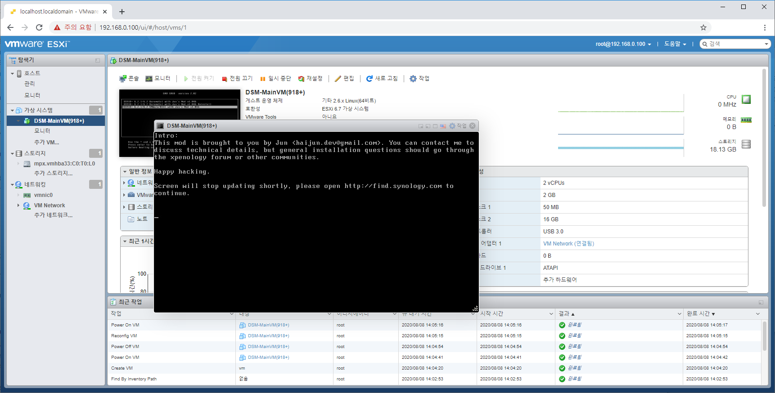The width and height of the screenshot is (775, 393).
Task: Open DSM-MainVM(918+) link in Power On VM row at 14:05:16
Action: (x=268, y=325)
